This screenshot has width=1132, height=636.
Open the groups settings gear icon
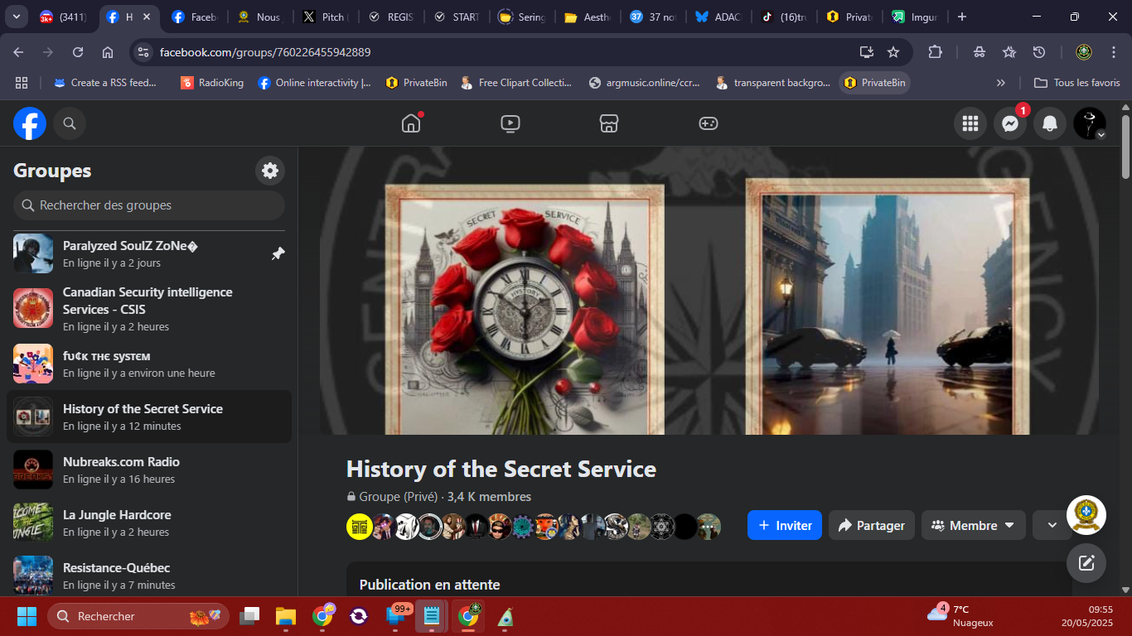[270, 171]
